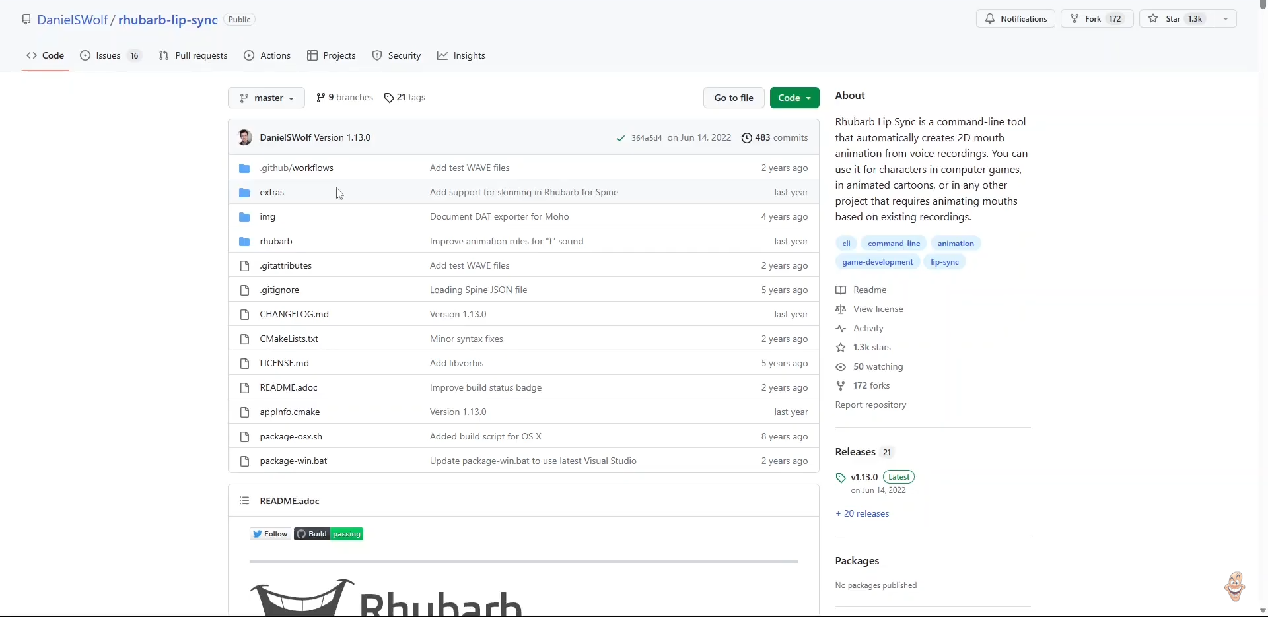Select the command-line topic tag
The height and width of the screenshot is (617, 1268).
coord(894,244)
